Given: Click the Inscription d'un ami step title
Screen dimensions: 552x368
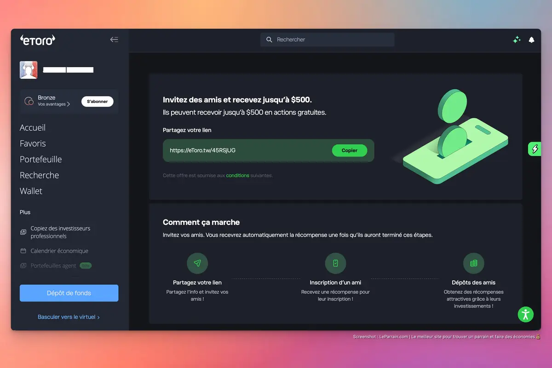Looking at the screenshot, I should pyautogui.click(x=335, y=282).
